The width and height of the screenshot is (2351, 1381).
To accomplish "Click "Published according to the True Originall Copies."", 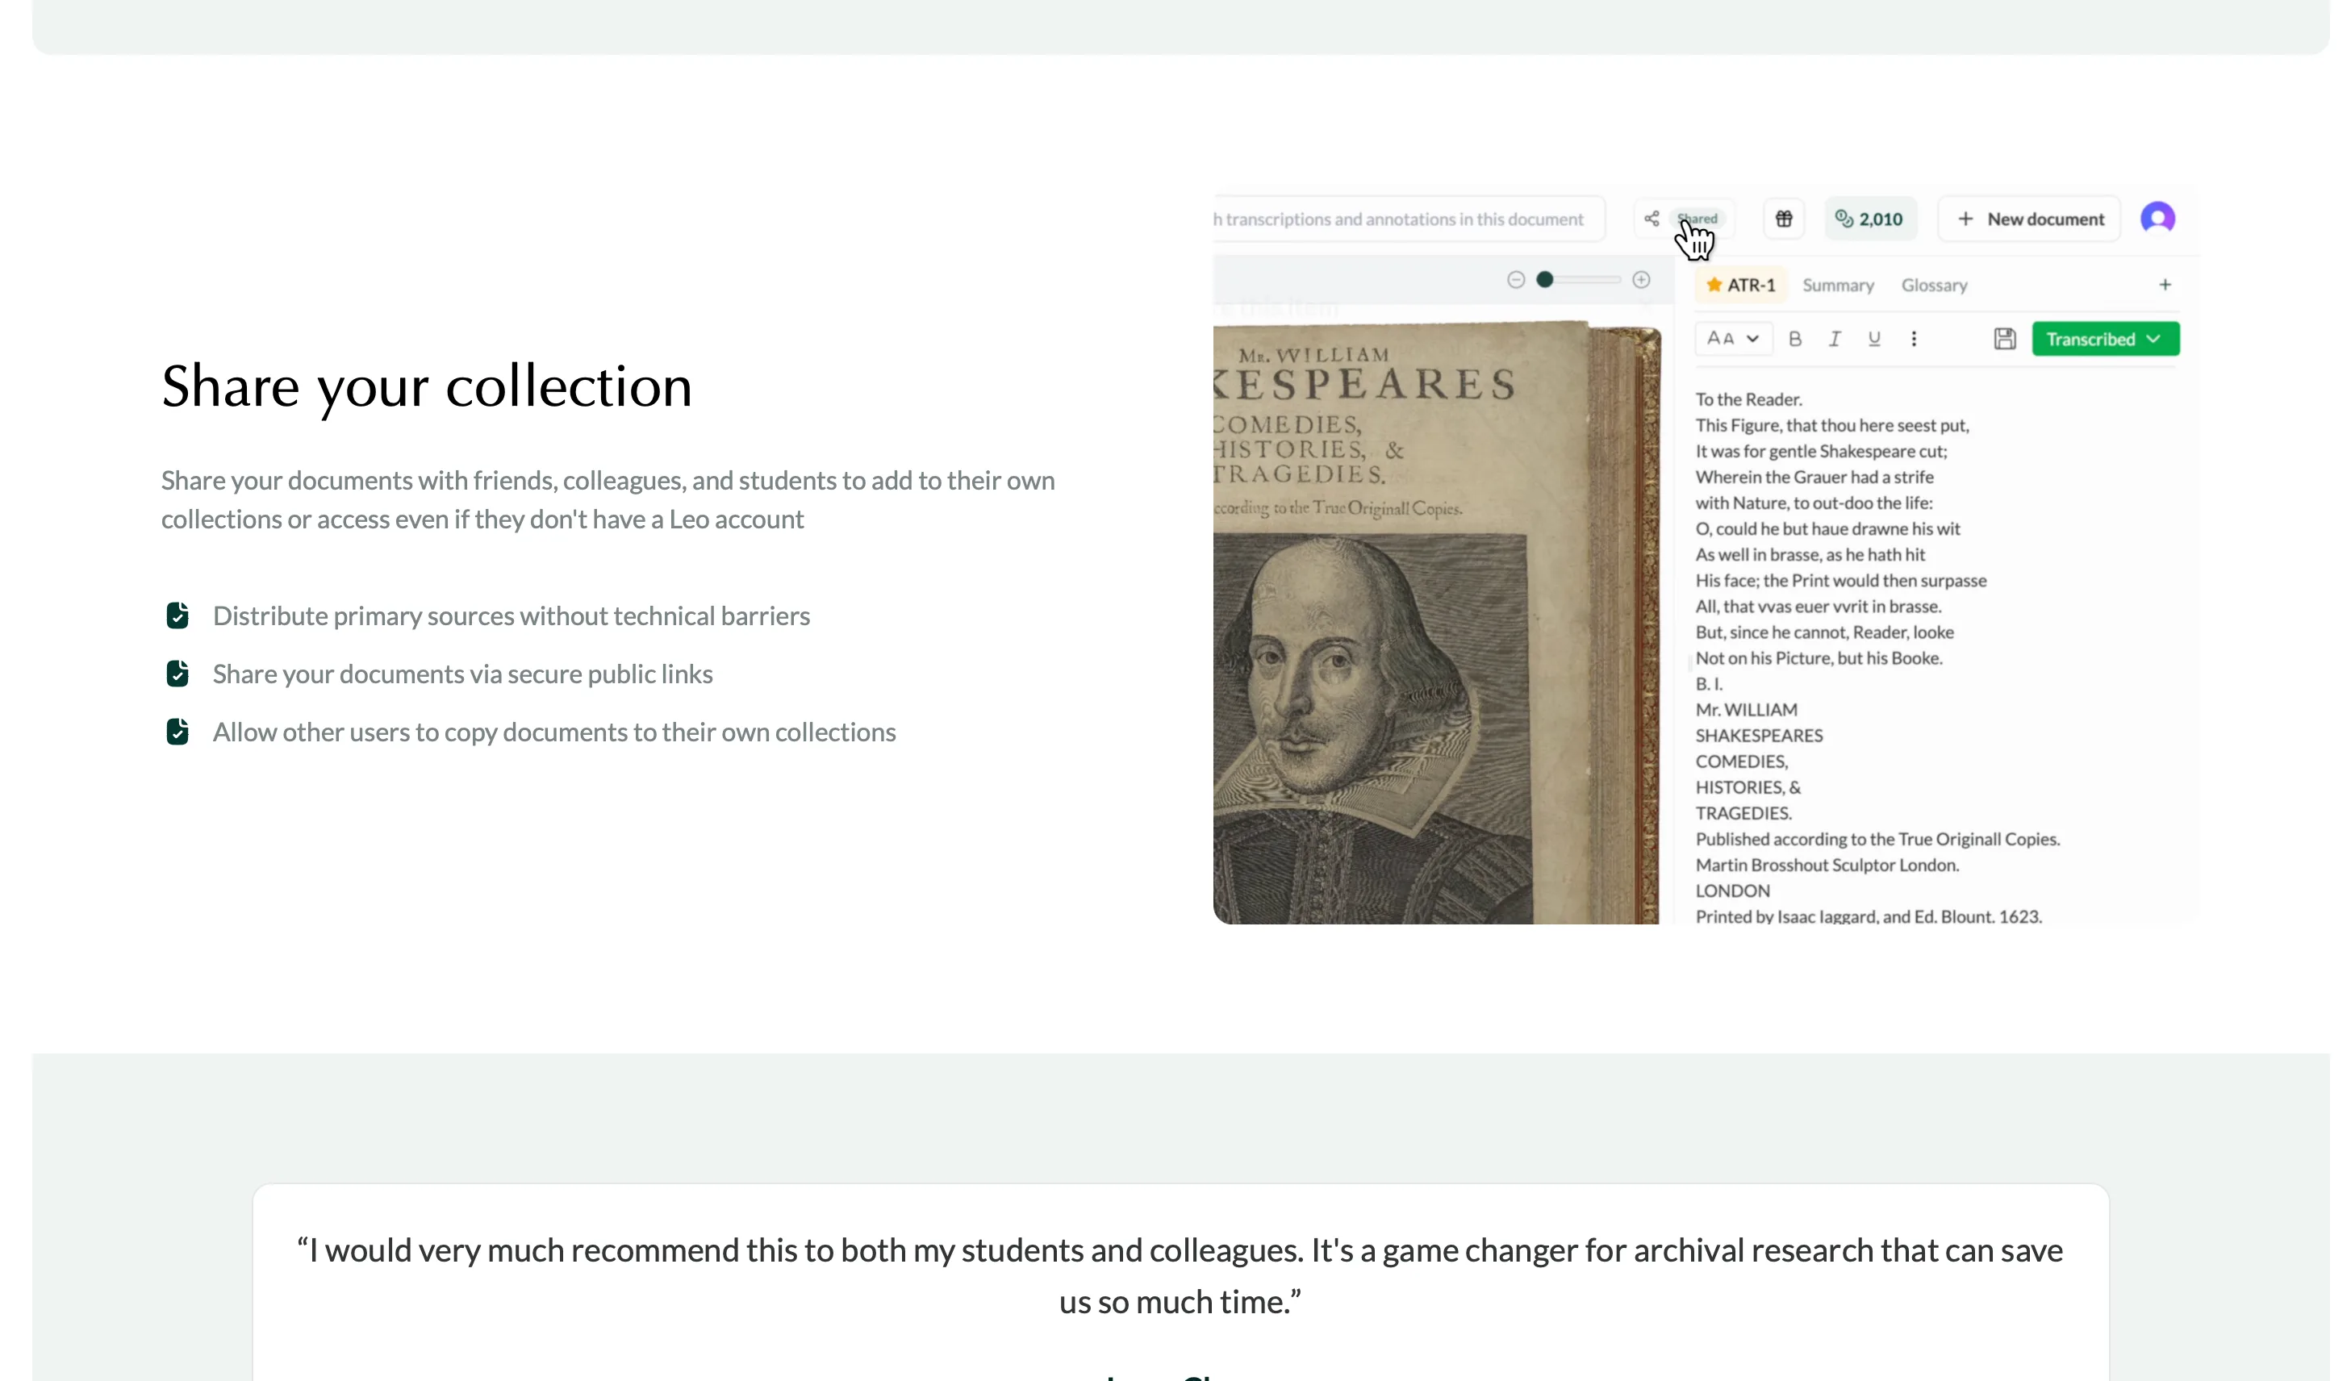I will point(1878,839).
